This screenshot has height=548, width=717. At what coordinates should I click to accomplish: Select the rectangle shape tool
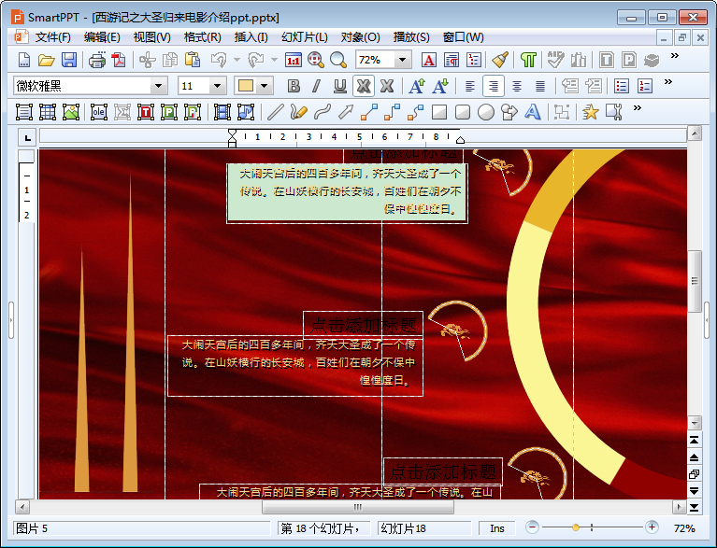439,112
